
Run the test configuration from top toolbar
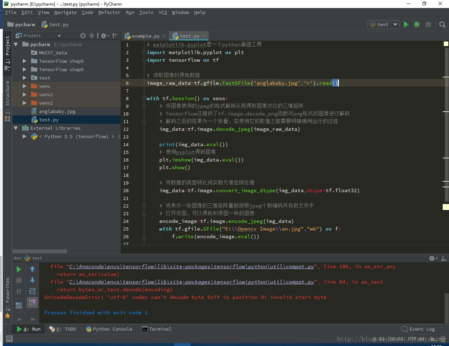coord(406,24)
